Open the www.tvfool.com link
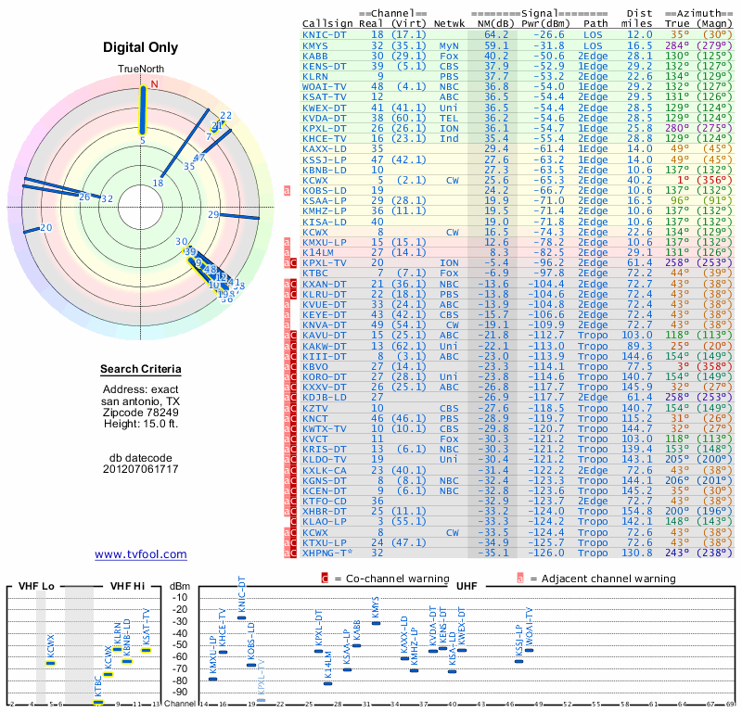 [141, 554]
